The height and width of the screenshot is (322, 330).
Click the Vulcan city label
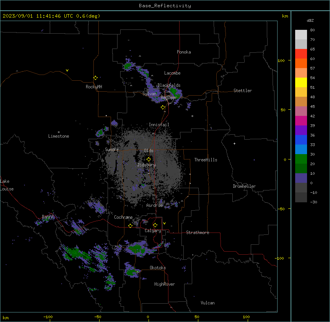pos(207,303)
